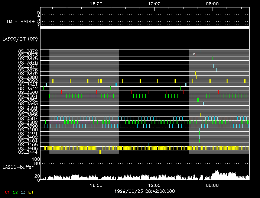Image resolution: width=260 pixels, height=198 pixels.
Task: Click the bottom axis 08:00 time label
Action: point(212,185)
